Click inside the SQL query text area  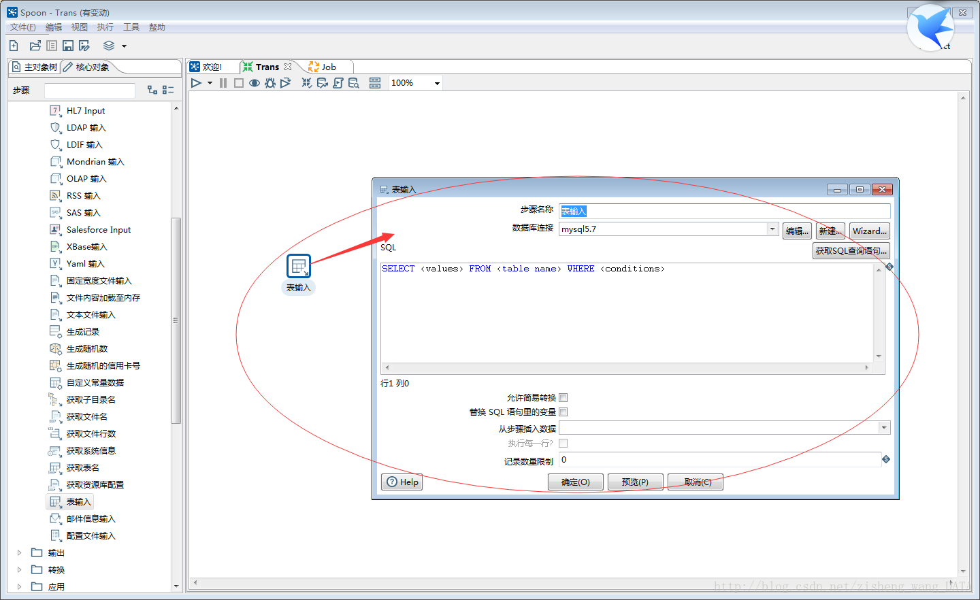point(627,313)
